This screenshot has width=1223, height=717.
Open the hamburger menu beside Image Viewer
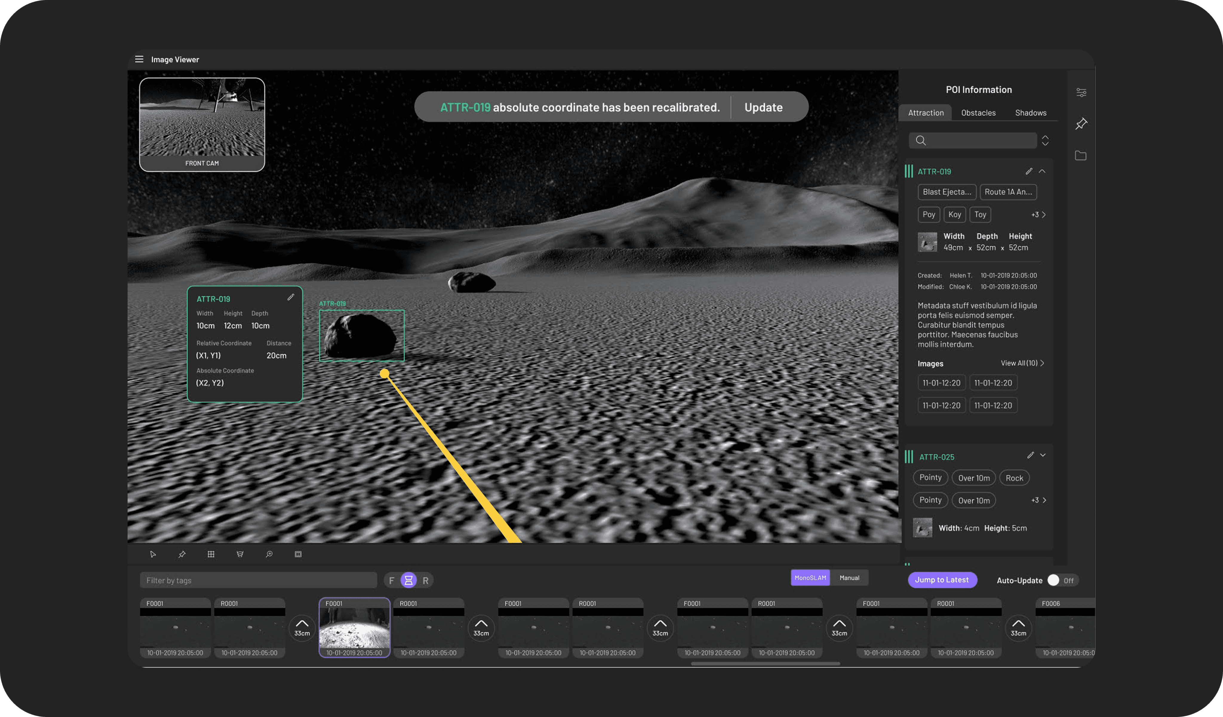(x=139, y=59)
